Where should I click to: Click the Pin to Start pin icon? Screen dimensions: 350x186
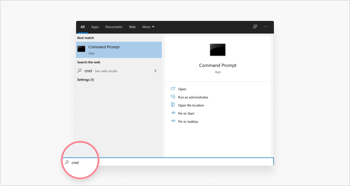[x=173, y=113]
